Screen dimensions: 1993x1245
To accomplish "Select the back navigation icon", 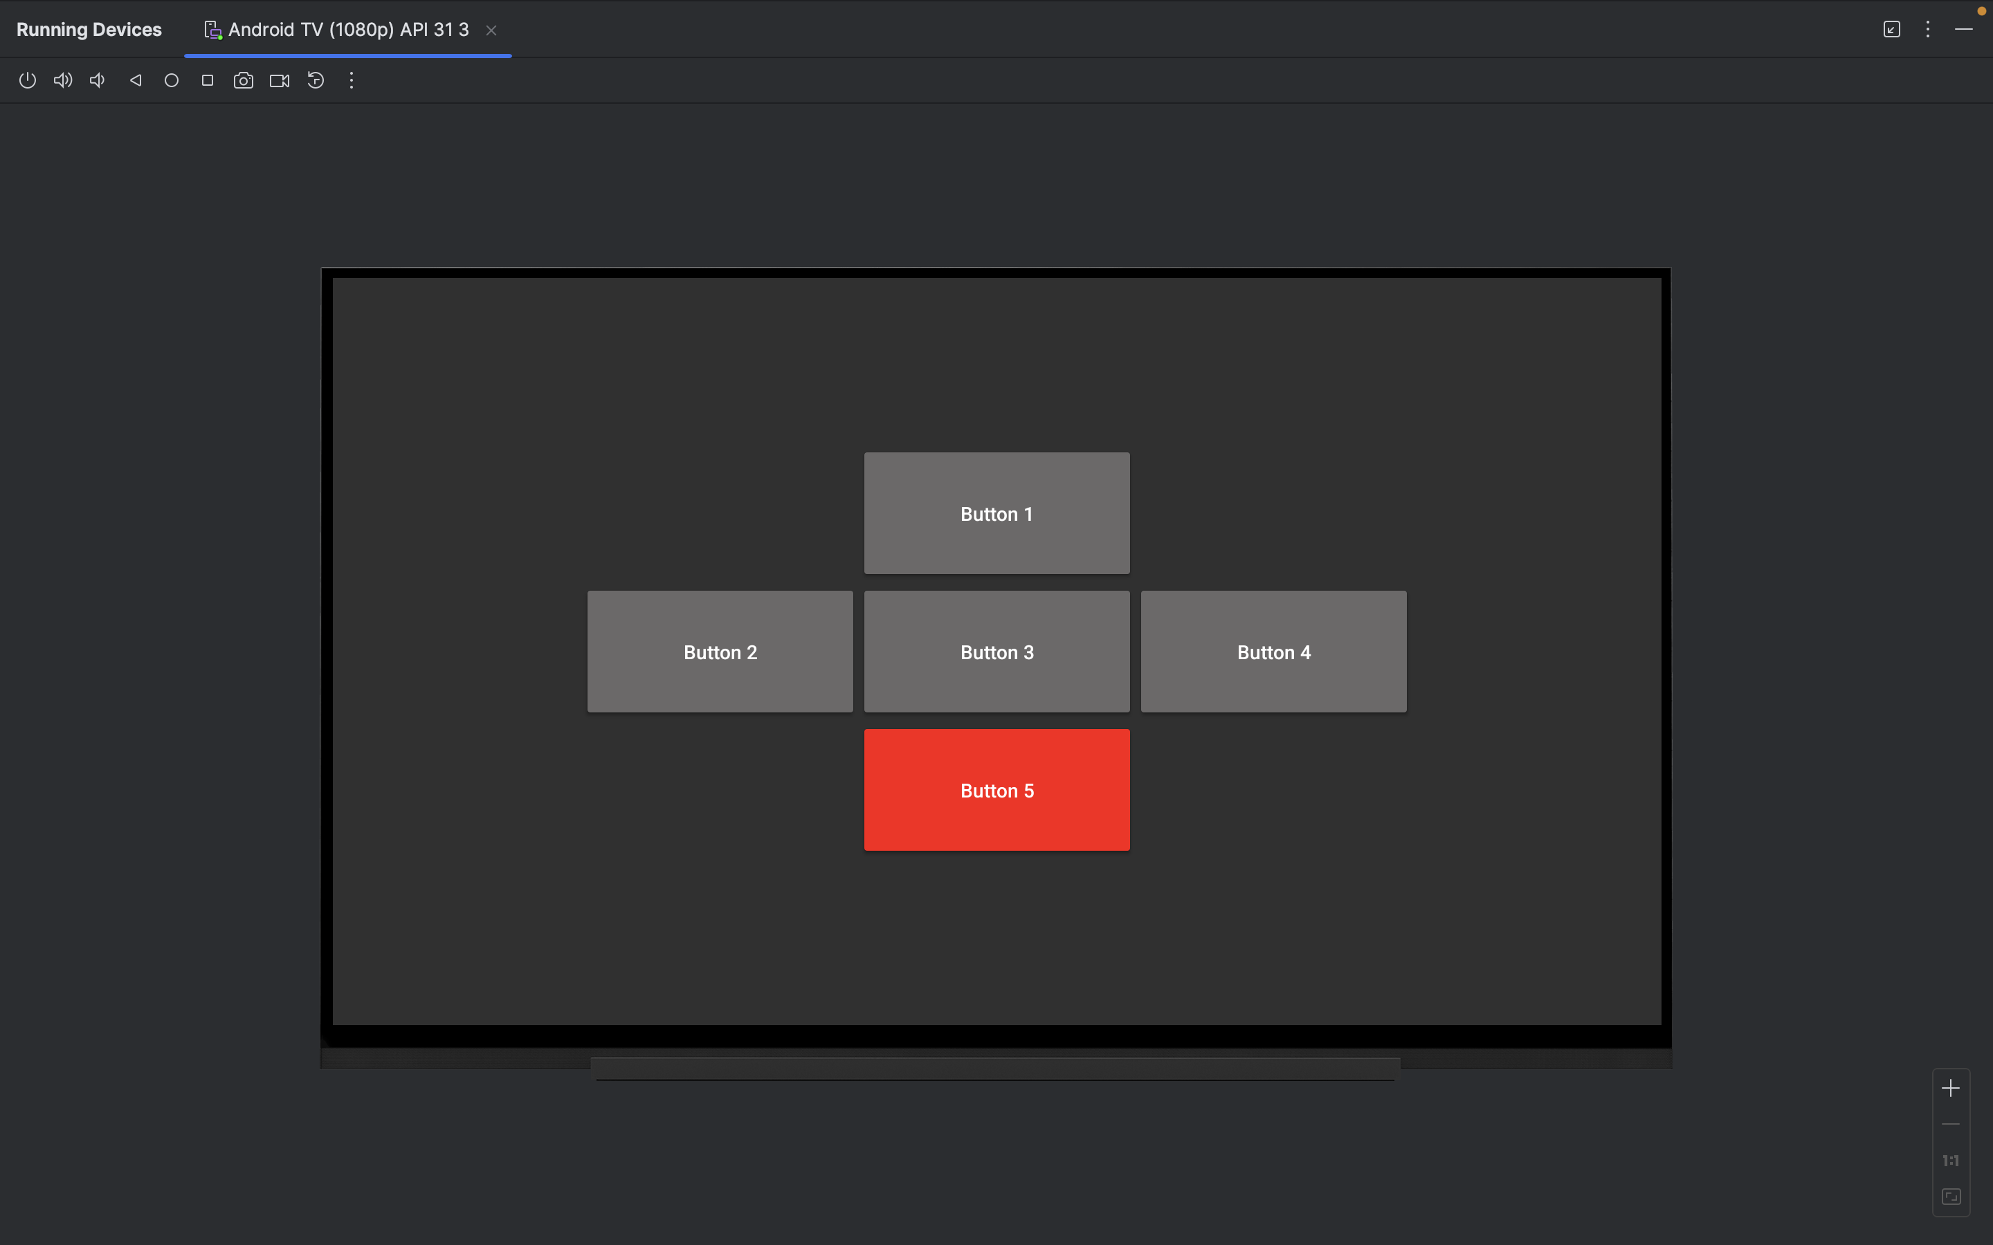I will tap(135, 80).
